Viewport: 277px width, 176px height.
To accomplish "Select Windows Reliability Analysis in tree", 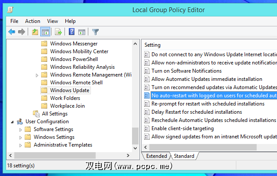I will [82, 67].
